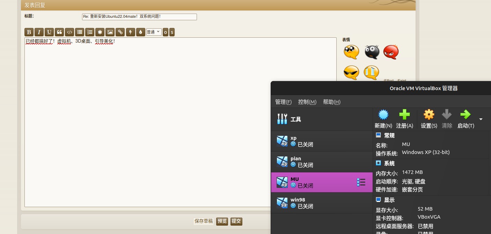Start the VM with 启动(T)
Screen dimensions: 491x234
466,119
